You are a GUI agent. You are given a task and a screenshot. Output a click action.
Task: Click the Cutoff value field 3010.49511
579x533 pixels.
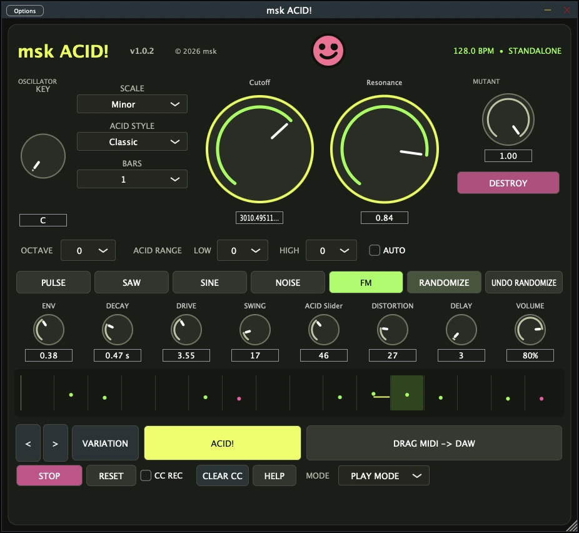pyautogui.click(x=259, y=218)
